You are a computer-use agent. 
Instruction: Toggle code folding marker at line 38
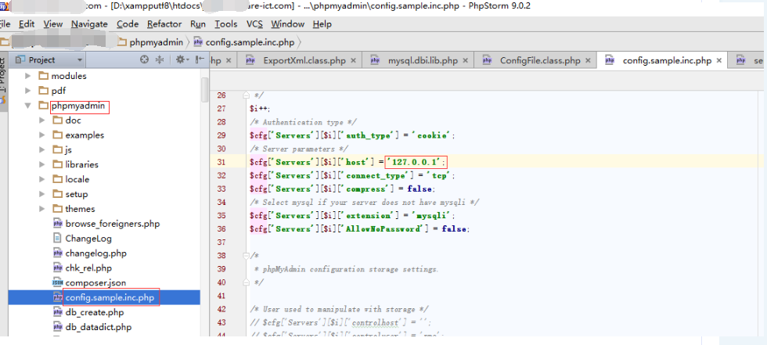click(246, 256)
